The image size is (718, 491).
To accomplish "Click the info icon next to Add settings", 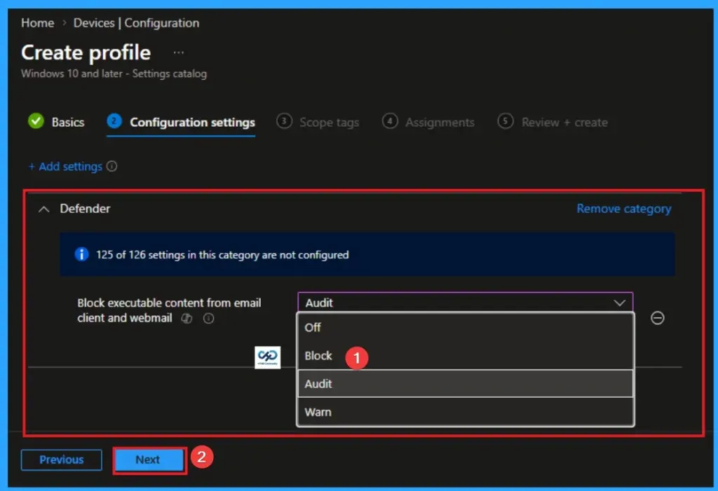I will click(x=114, y=166).
